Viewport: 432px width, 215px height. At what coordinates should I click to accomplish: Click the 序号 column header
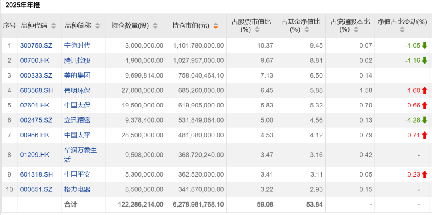[x=9, y=26]
